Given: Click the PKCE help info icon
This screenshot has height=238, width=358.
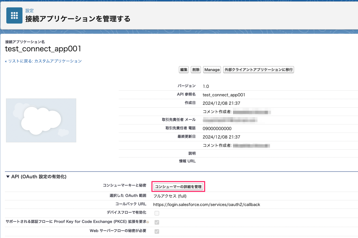Looking at the screenshot, I should (148, 222).
